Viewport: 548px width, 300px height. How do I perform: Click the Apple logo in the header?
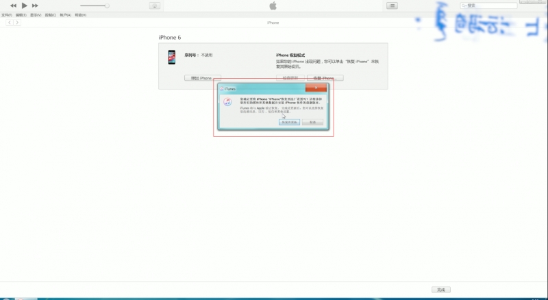(x=273, y=5)
